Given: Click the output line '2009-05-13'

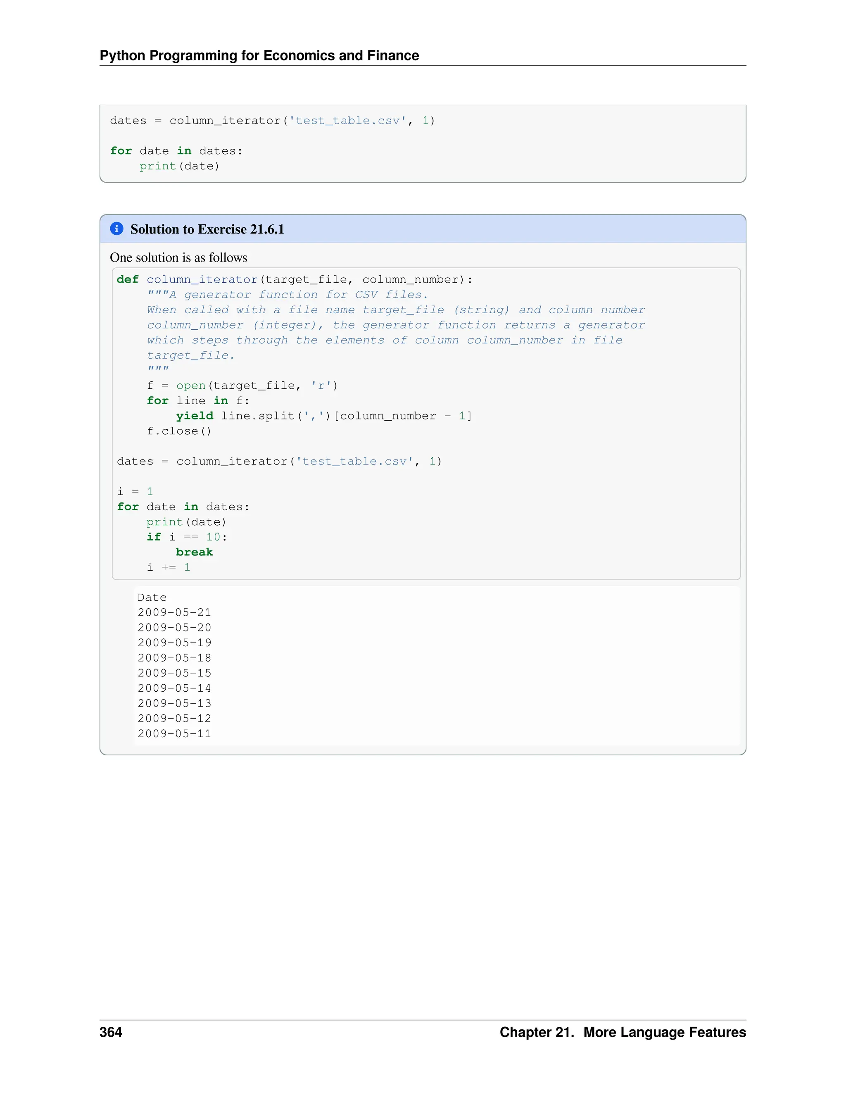Looking at the screenshot, I should point(174,703).
